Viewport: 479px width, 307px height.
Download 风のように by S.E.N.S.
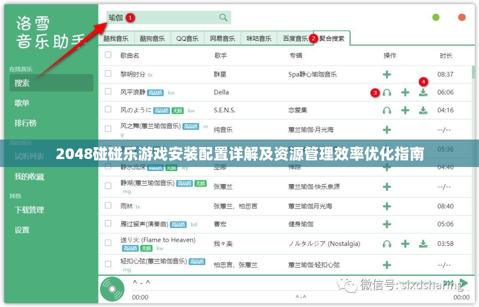tap(423, 110)
